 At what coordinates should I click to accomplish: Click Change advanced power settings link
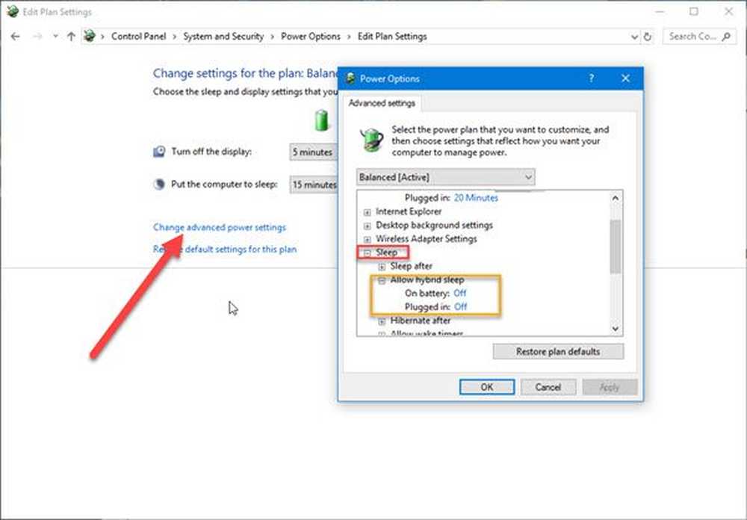coord(220,227)
